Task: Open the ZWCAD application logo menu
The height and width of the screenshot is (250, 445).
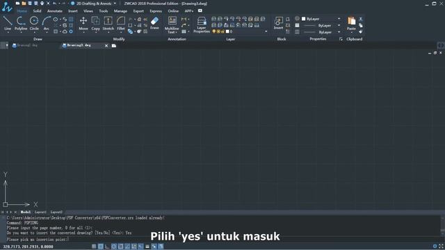Action: coord(6,6)
